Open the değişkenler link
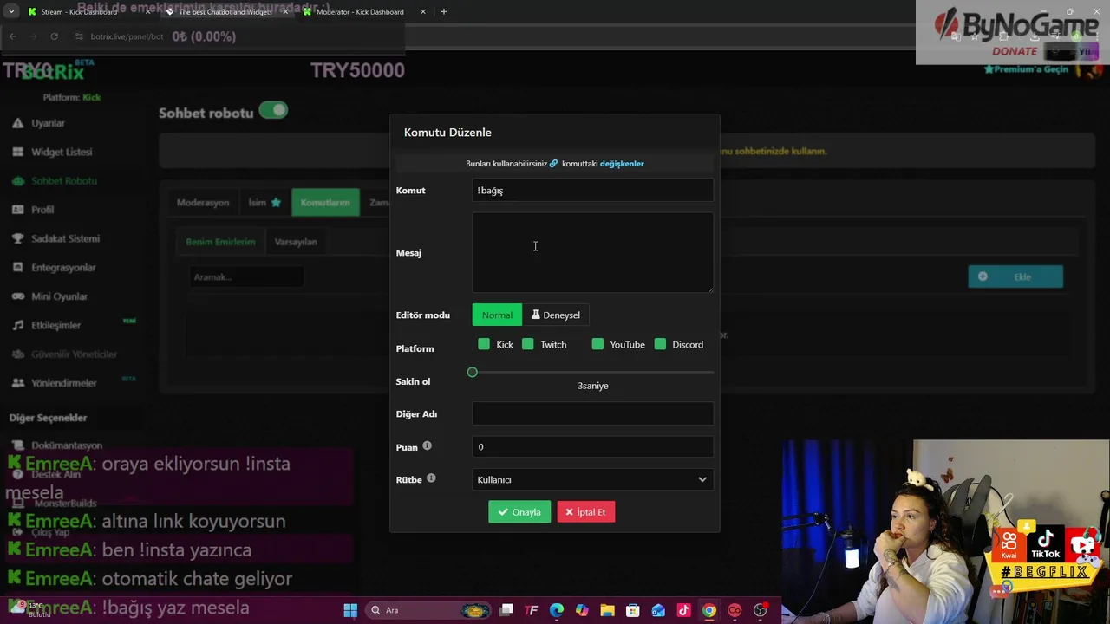The image size is (1110, 624). click(622, 163)
